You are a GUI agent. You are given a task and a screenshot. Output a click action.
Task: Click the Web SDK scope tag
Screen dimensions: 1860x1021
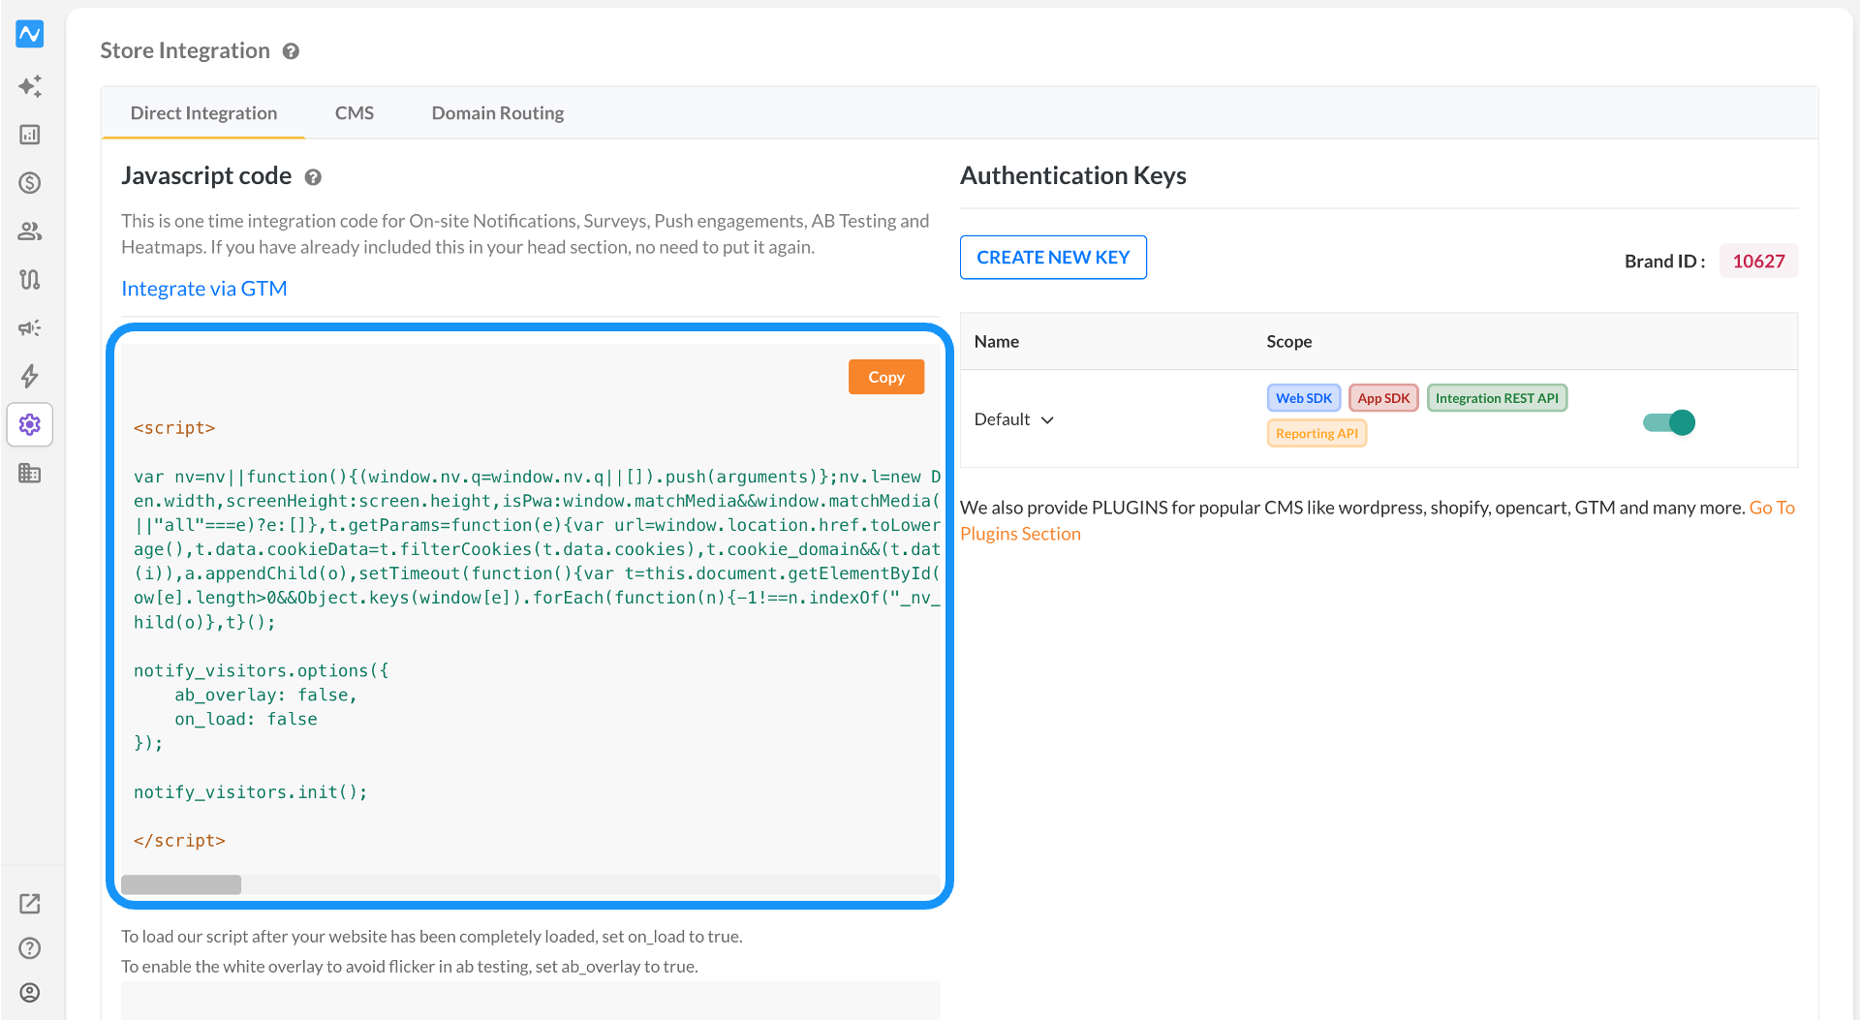click(1304, 398)
